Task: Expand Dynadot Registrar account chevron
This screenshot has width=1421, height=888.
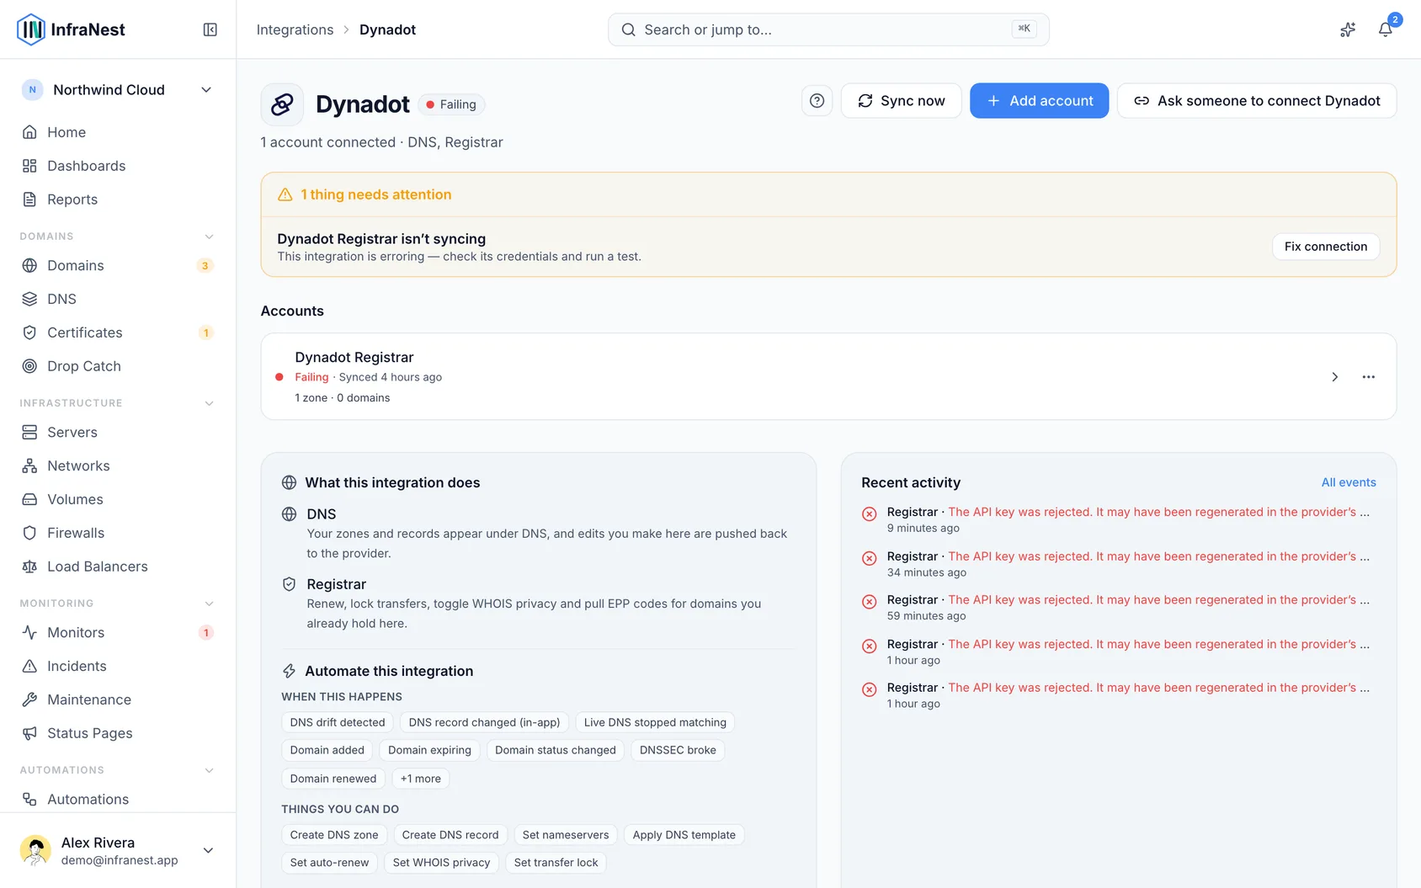Action: click(x=1334, y=377)
